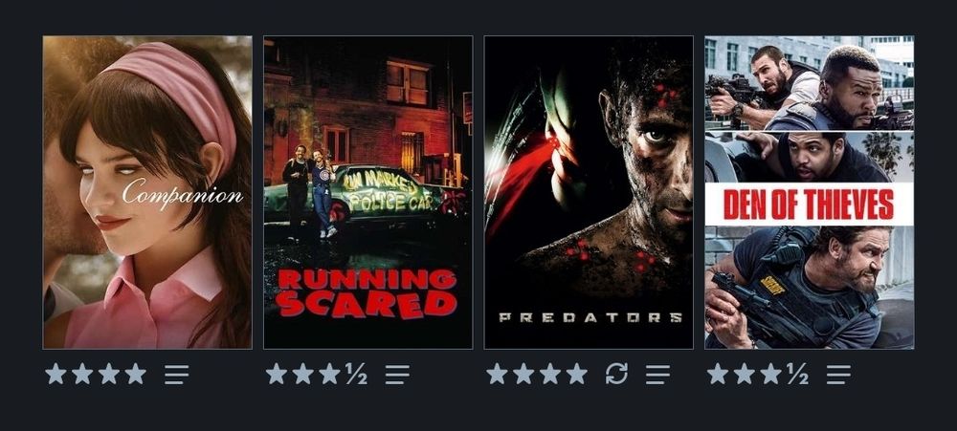The image size is (957, 431).
Task: Click the second star under Companion
Action: (82, 374)
